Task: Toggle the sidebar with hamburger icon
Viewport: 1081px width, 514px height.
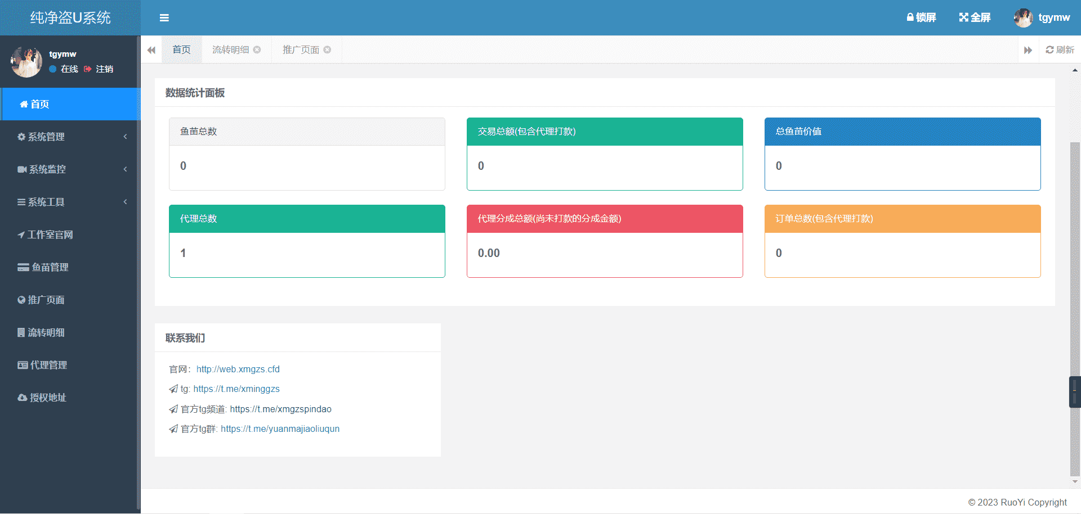Action: tap(164, 18)
